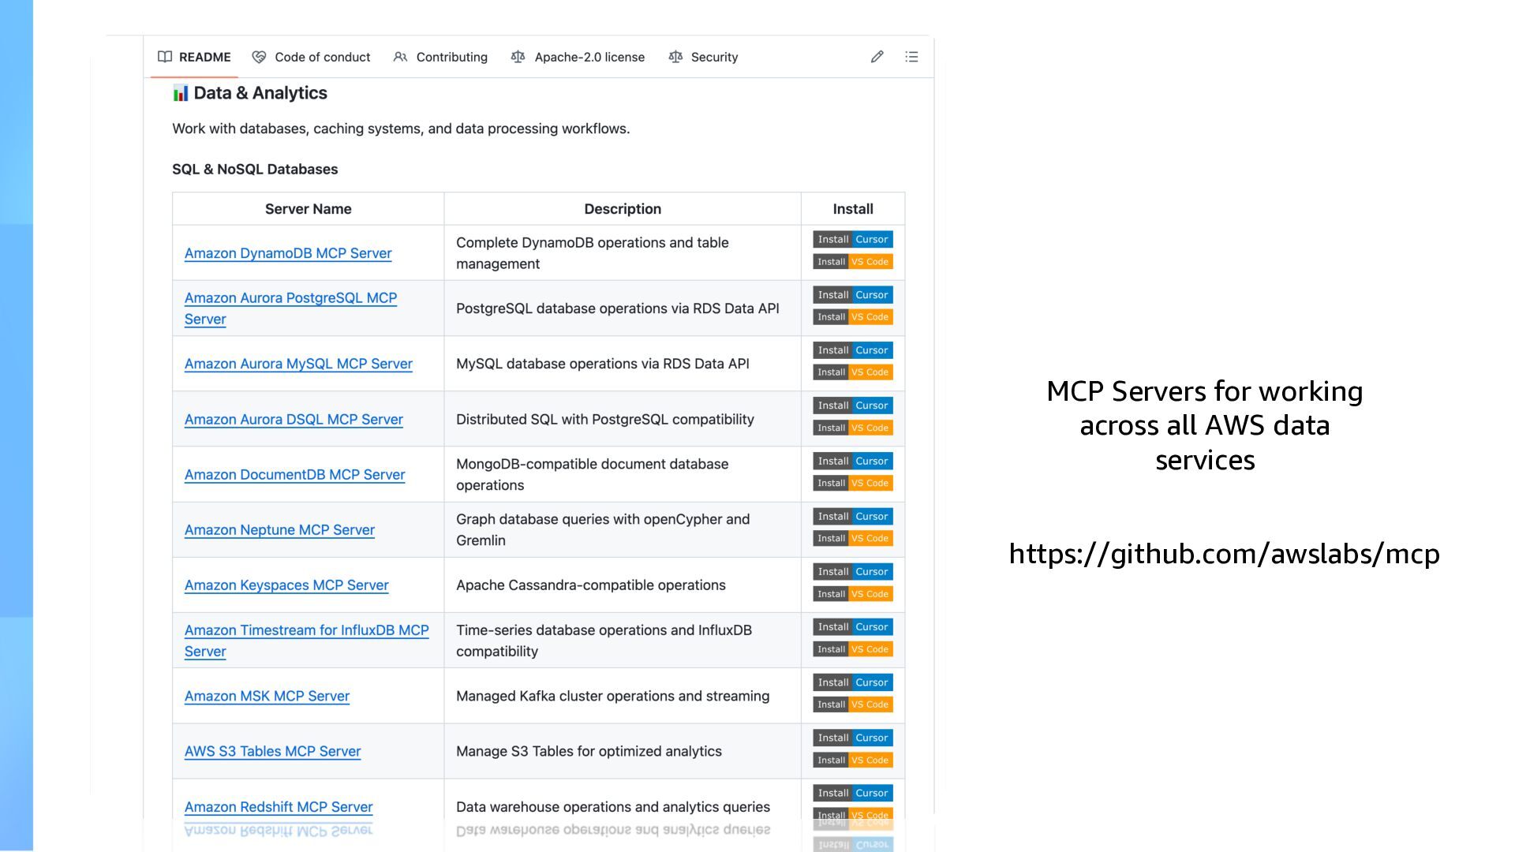Open AWS S3 Tables MCP Server link
Screen dimensions: 1515x852
point(272,752)
